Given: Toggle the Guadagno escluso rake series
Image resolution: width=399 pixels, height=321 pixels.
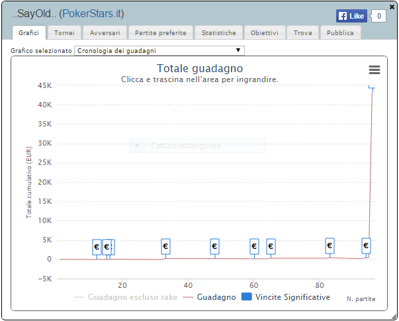Looking at the screenshot, I should pyautogui.click(x=126, y=297).
